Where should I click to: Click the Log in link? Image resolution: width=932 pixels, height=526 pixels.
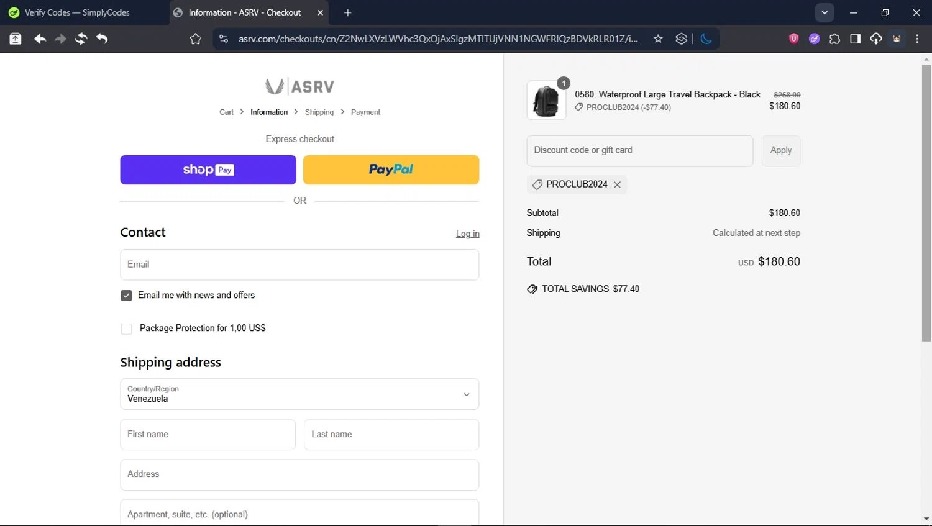468,234
